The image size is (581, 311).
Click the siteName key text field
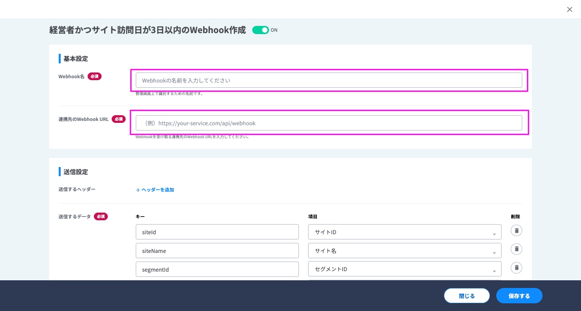click(217, 251)
